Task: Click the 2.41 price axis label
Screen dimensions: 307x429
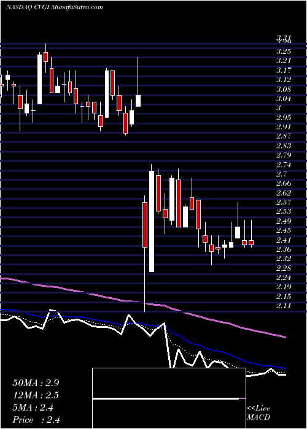Action: tap(284, 240)
